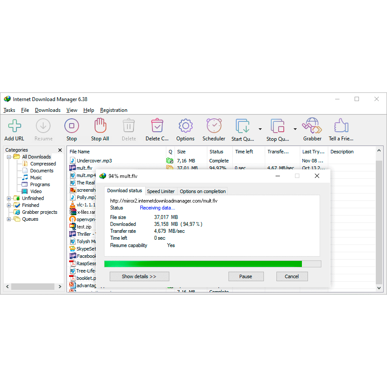Image resolution: width=387 pixels, height=387 pixels.
Task: Click the Cancel button
Action: tap(292, 276)
